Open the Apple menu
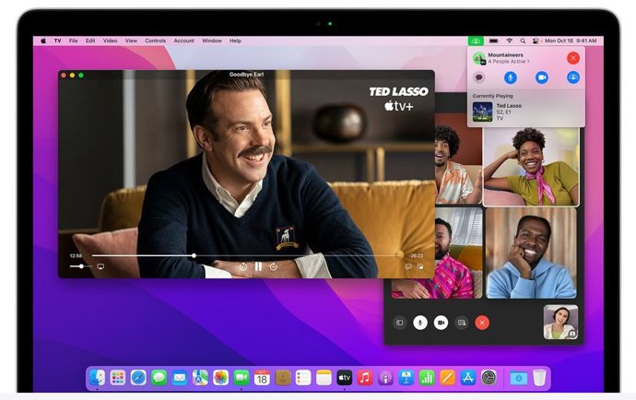Image resolution: width=636 pixels, height=400 pixels. point(43,41)
